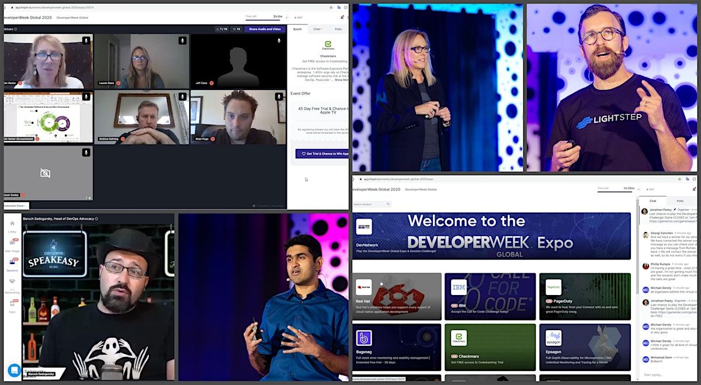The height and width of the screenshot is (385, 701).
Task: Open the Expo icon in the sidebar
Action: pyautogui.click(x=12, y=303)
